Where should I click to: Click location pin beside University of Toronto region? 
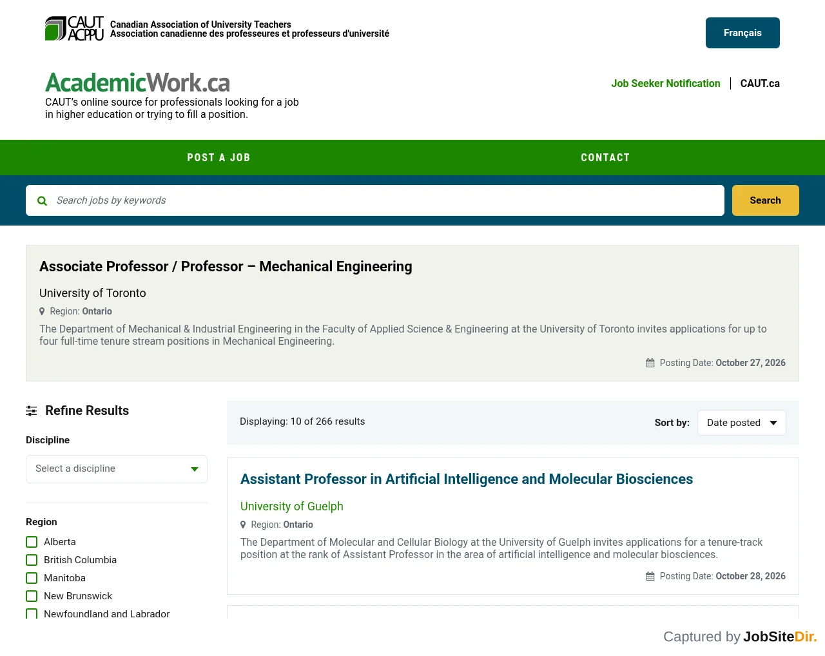coord(43,311)
